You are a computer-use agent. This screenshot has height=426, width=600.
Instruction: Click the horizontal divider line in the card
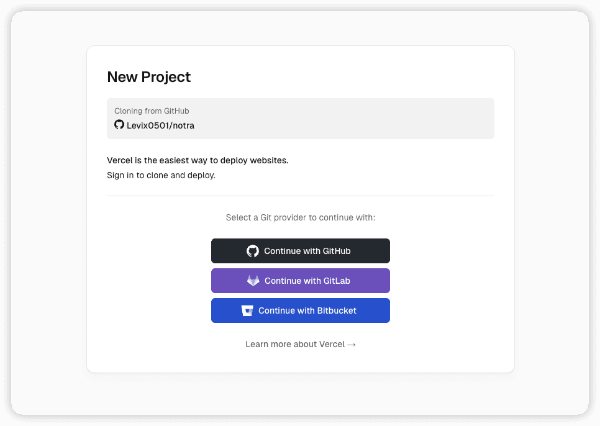pos(301,196)
